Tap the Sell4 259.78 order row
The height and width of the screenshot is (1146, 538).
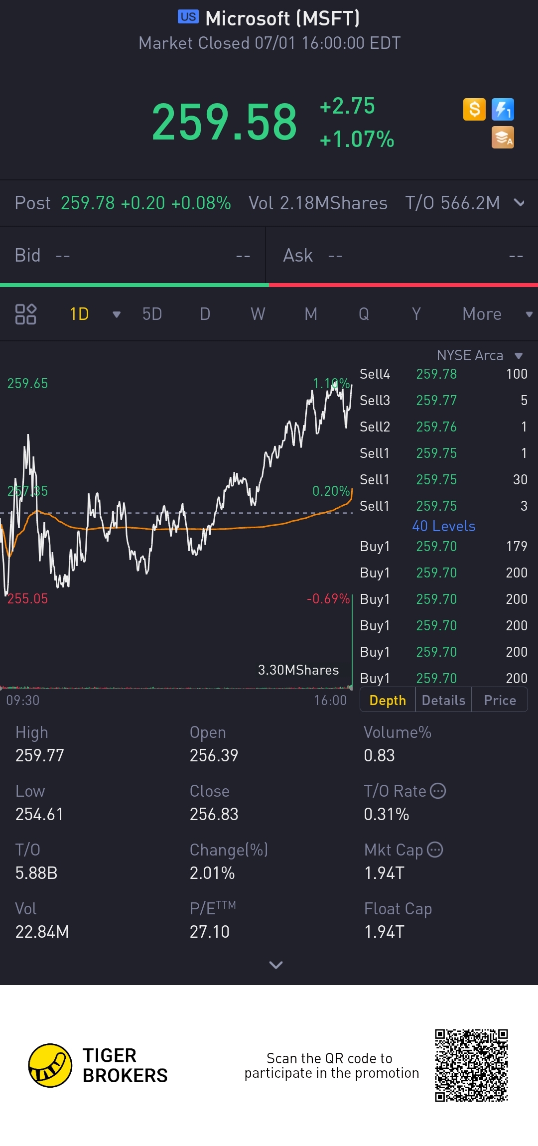click(x=443, y=374)
